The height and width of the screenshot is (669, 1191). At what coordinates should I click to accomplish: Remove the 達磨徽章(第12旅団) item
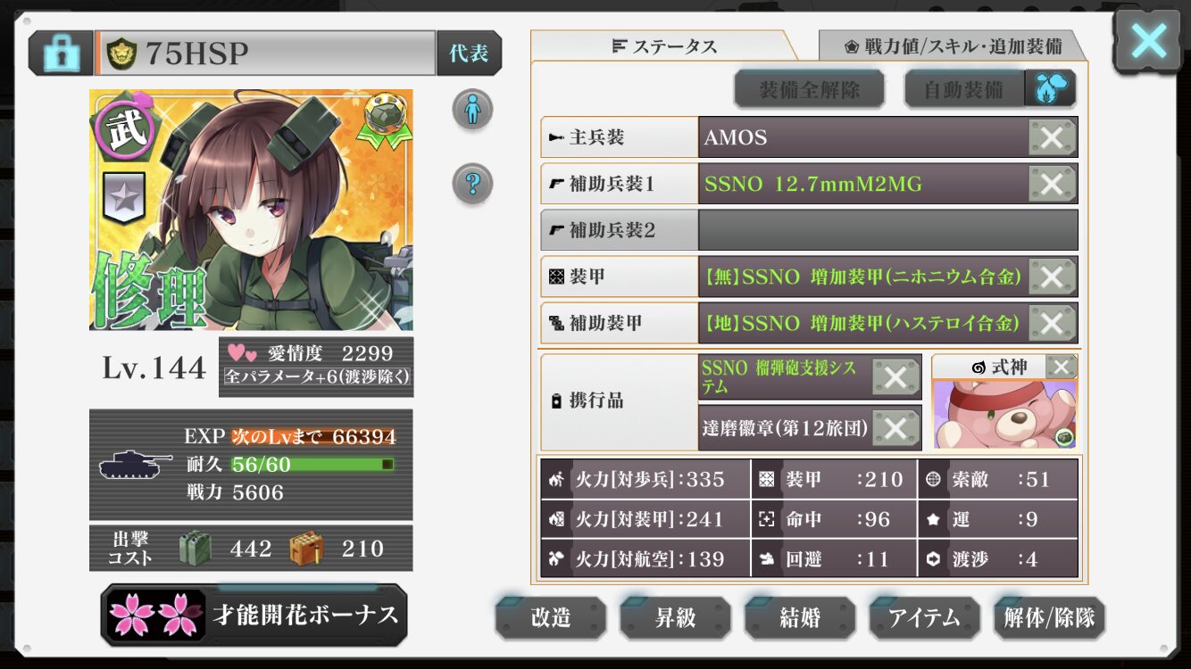click(x=895, y=428)
